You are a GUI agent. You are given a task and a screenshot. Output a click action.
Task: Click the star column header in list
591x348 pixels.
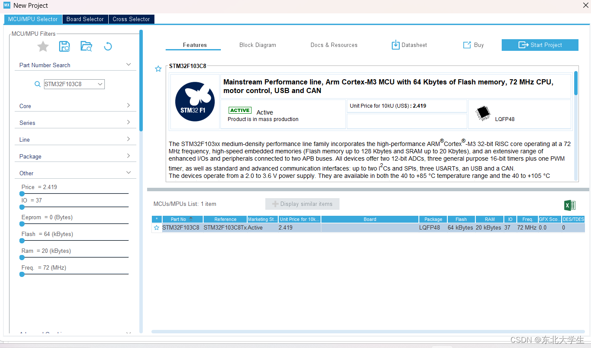(157, 219)
